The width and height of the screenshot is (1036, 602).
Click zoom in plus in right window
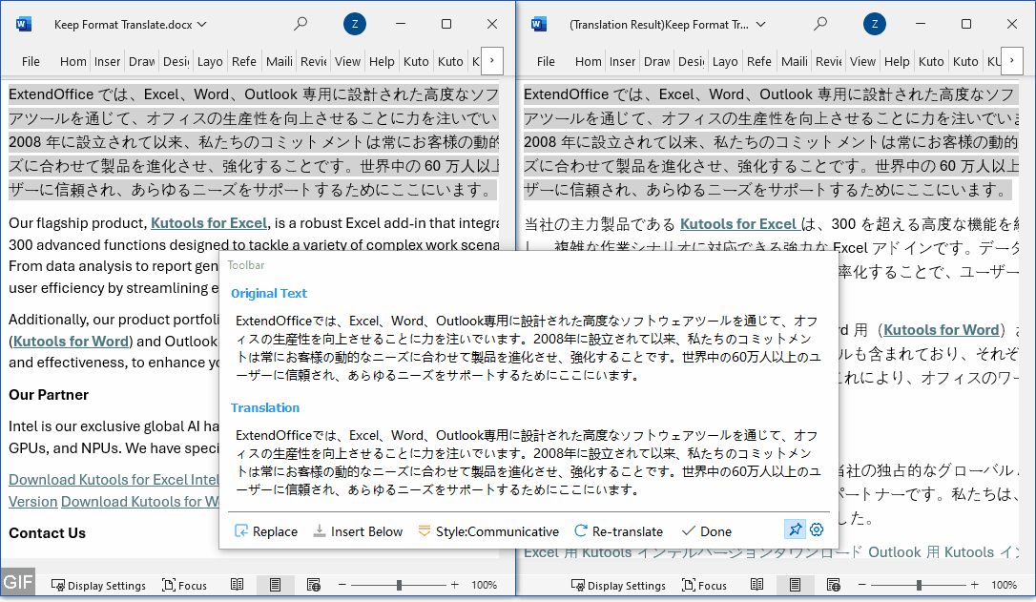pyautogui.click(x=975, y=585)
